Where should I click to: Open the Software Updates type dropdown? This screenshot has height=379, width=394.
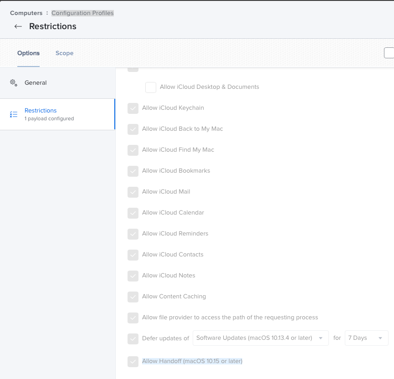coord(261,338)
